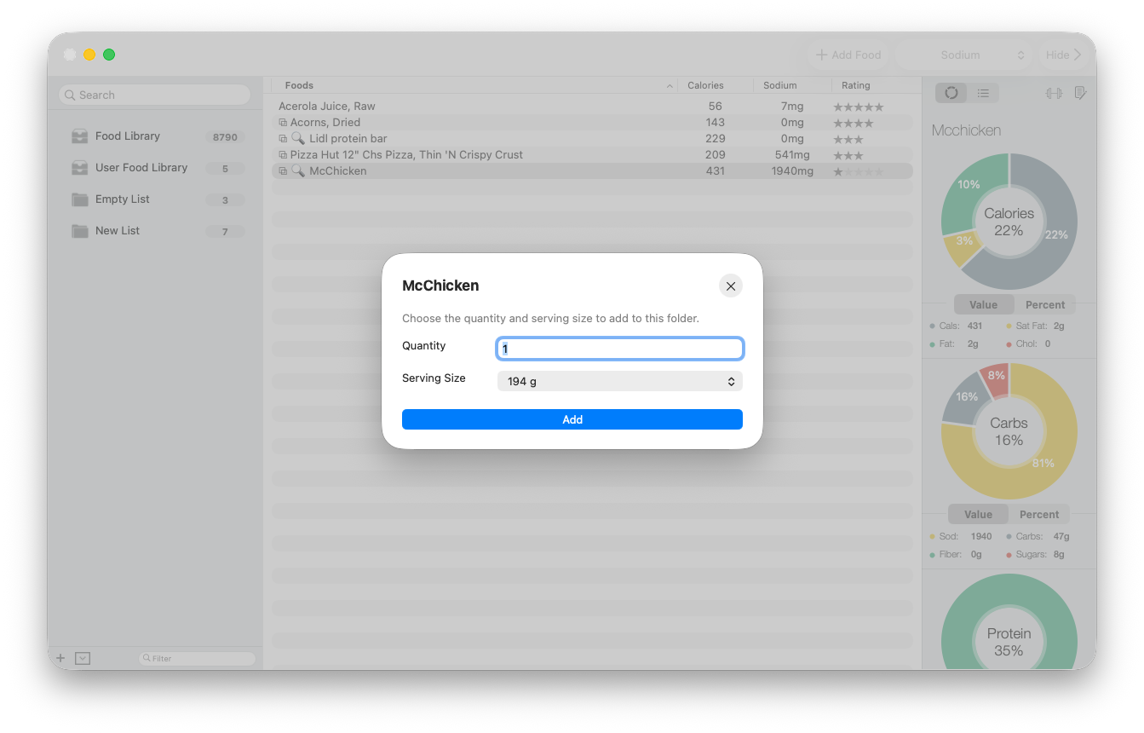Select Percent under the Calories chart
Image resolution: width=1144 pixels, height=733 pixels.
(x=1045, y=305)
